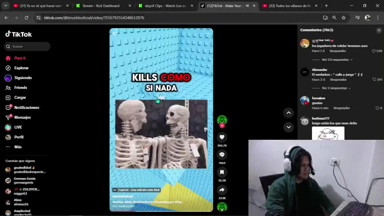Unmute the video with the speaker icon
Screen dimensions: 384x216
tap(115, 33)
